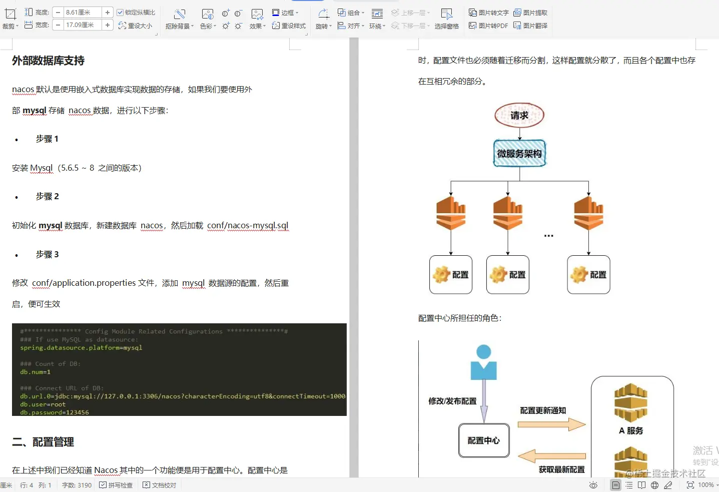719x492 pixels.
Task: Select the 选择窗格 selection pane icon
Action: tap(447, 19)
